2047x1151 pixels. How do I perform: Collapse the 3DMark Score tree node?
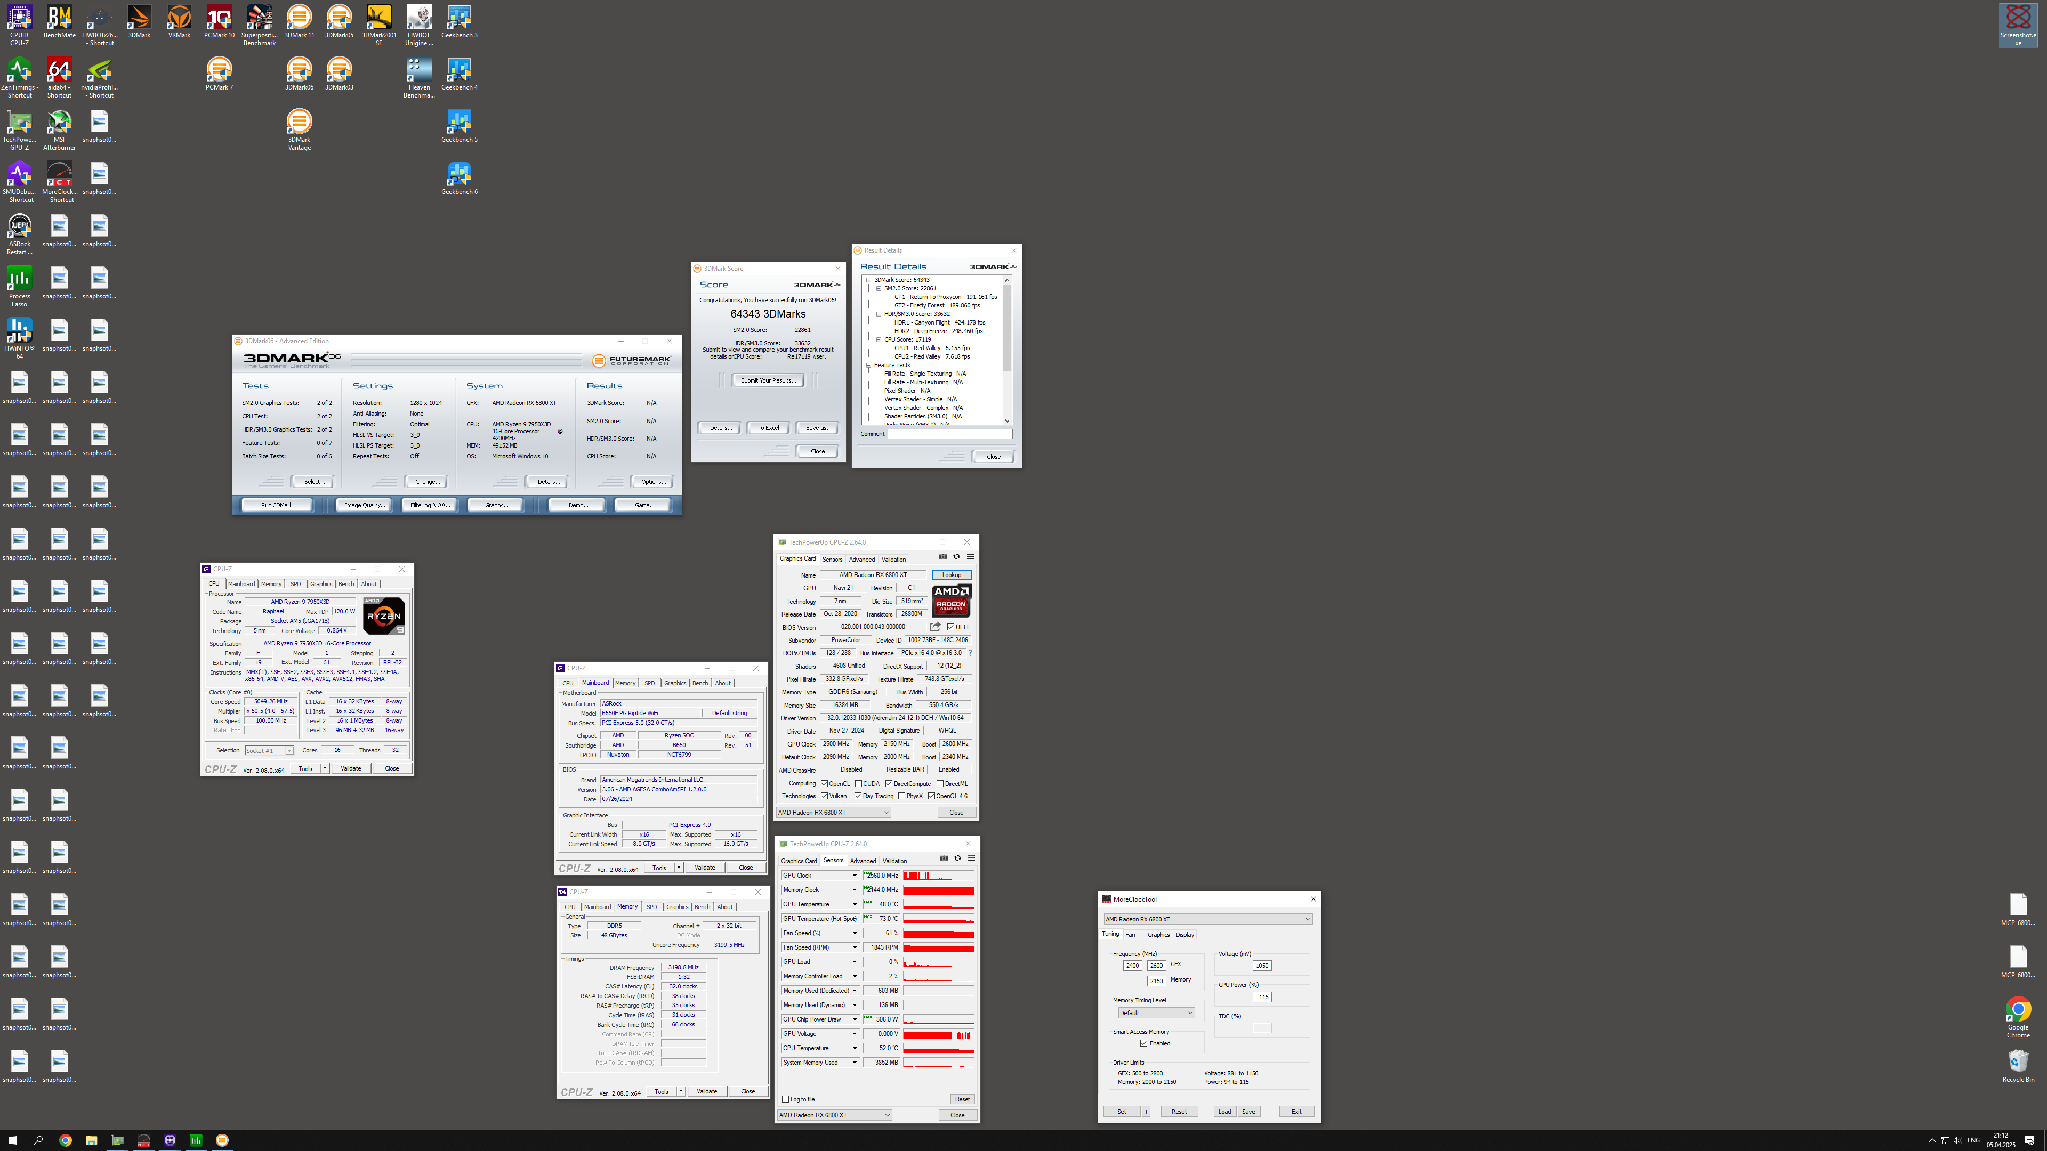tap(868, 280)
